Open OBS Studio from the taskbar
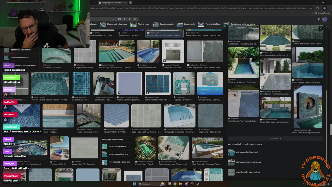The width and height of the screenshot is (332, 187). 192,184
